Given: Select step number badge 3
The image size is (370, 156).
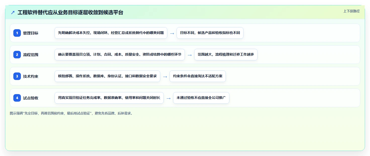Looking at the screenshot, I should point(17,76).
